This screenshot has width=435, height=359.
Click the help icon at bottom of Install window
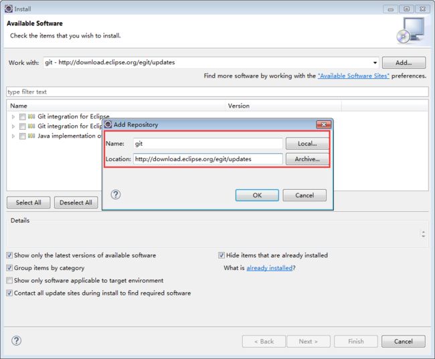point(16,341)
